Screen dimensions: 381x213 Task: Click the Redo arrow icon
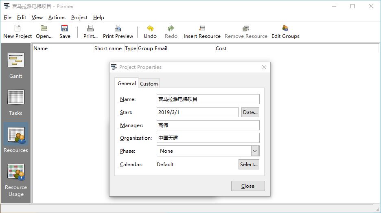171,28
